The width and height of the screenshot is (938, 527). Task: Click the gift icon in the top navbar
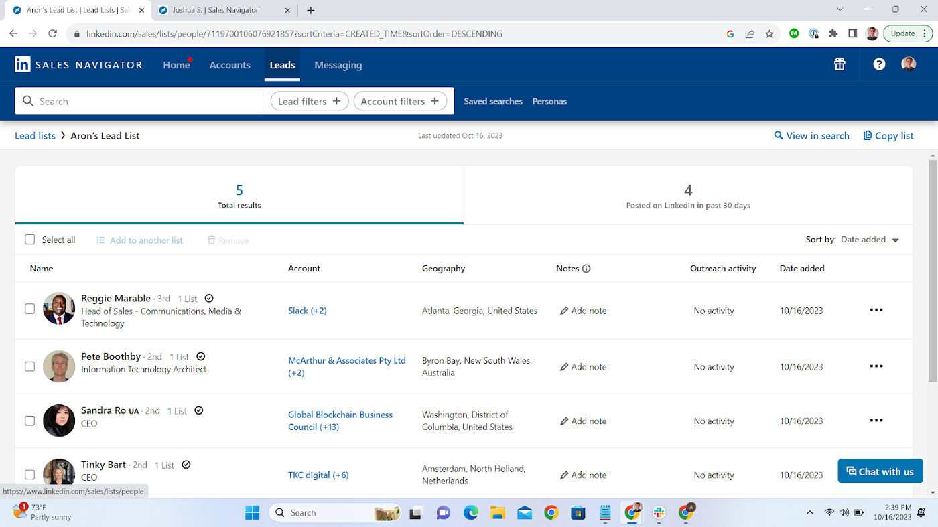(840, 64)
